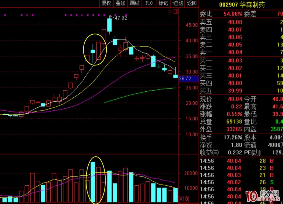Click the diamond icon above the chart
Viewport: 283px width, 204px height.
click(x=170, y=12)
